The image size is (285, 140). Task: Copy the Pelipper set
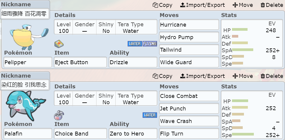162,5
